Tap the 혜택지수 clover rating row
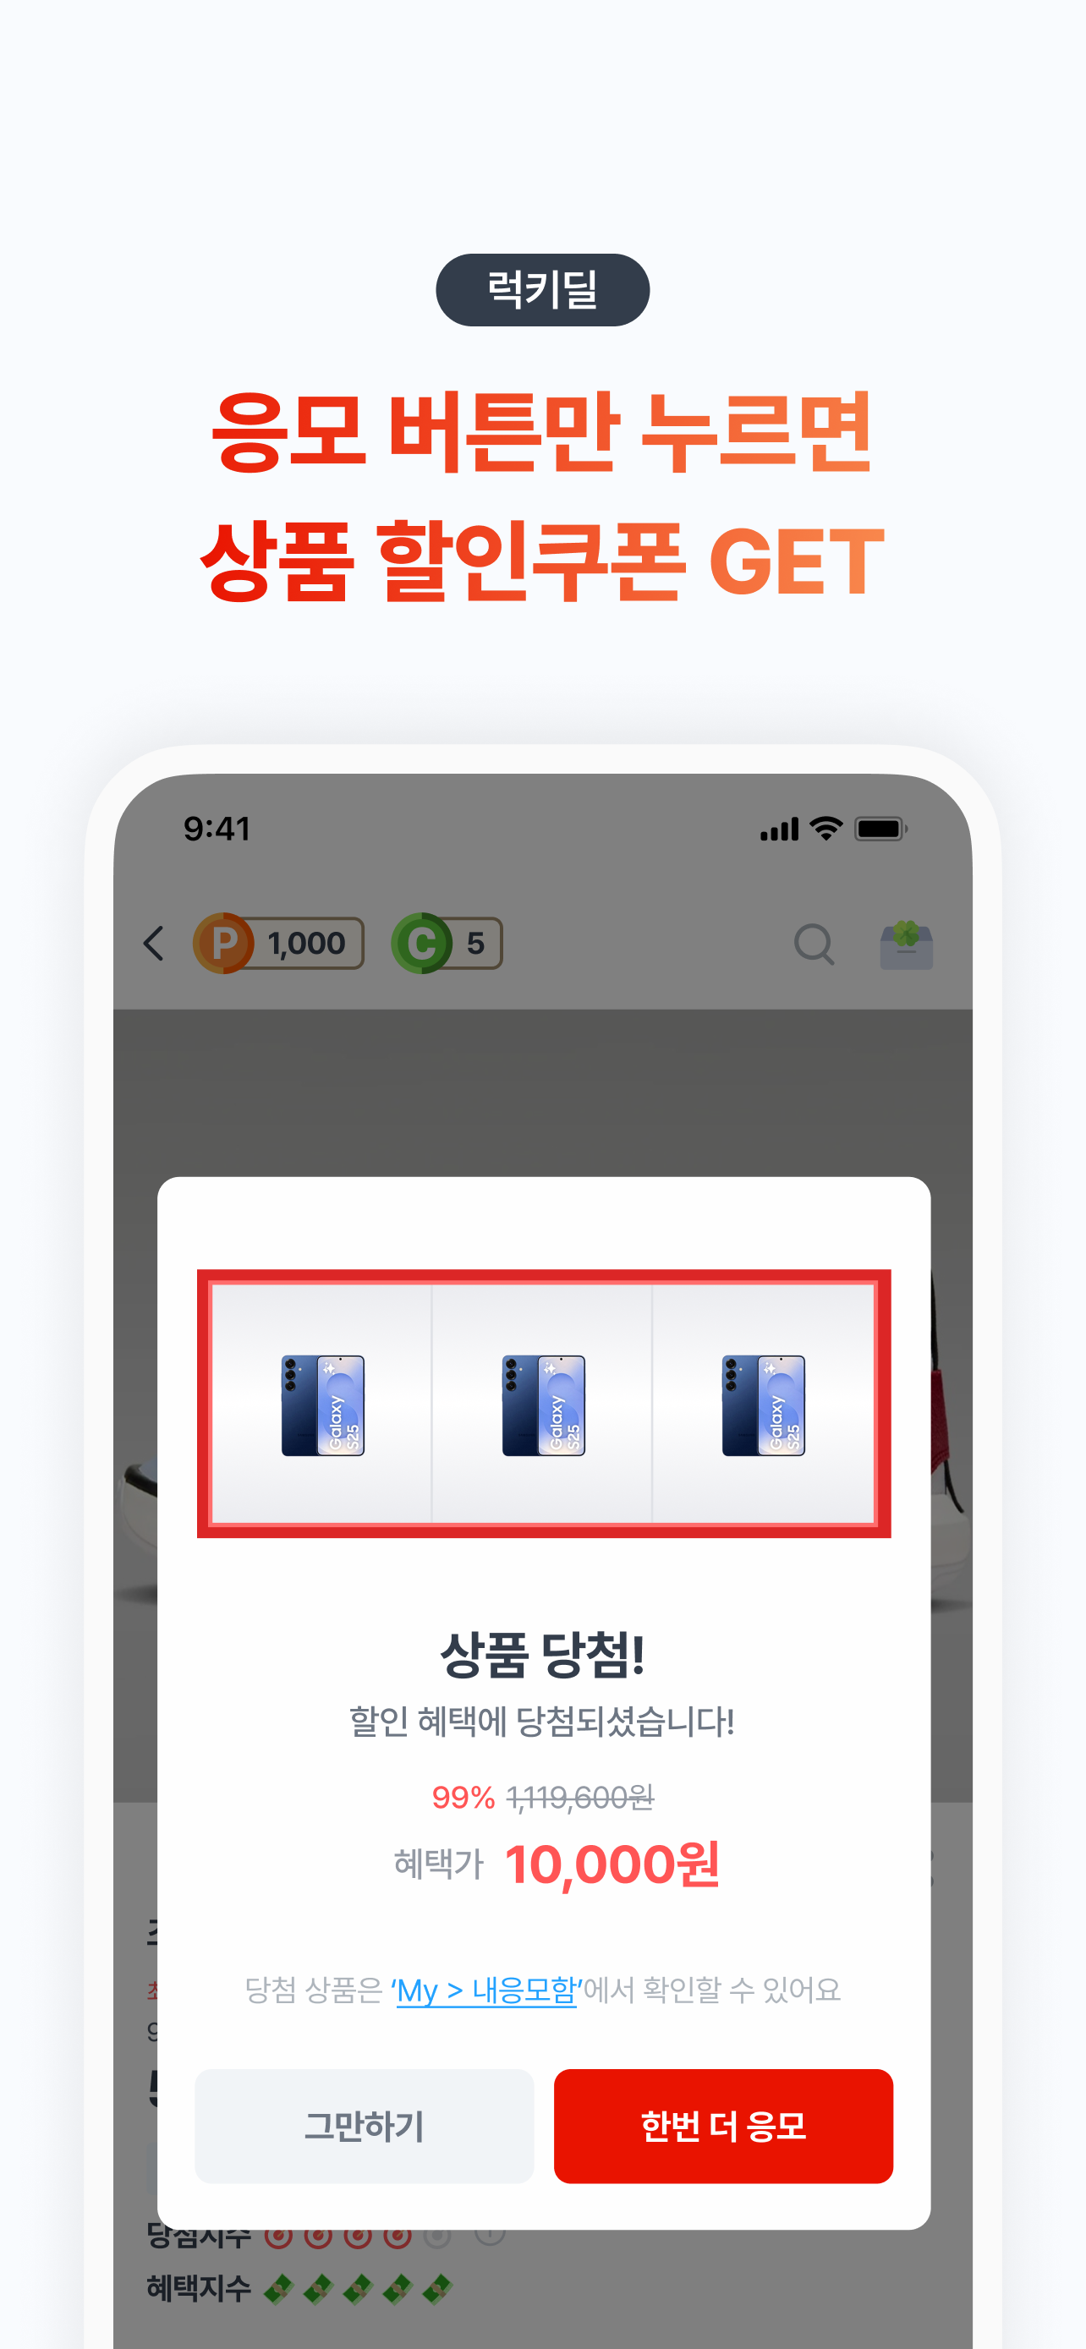Screen dimensions: 1086x2349 299,2288
